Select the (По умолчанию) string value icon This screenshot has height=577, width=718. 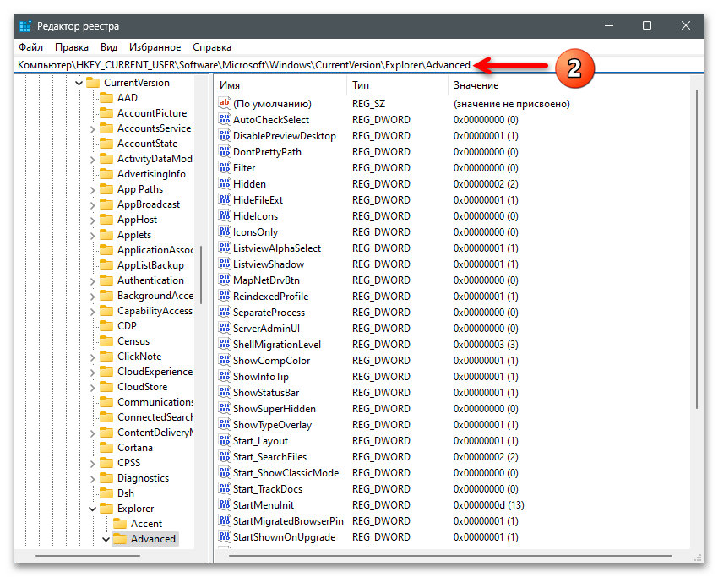(225, 104)
